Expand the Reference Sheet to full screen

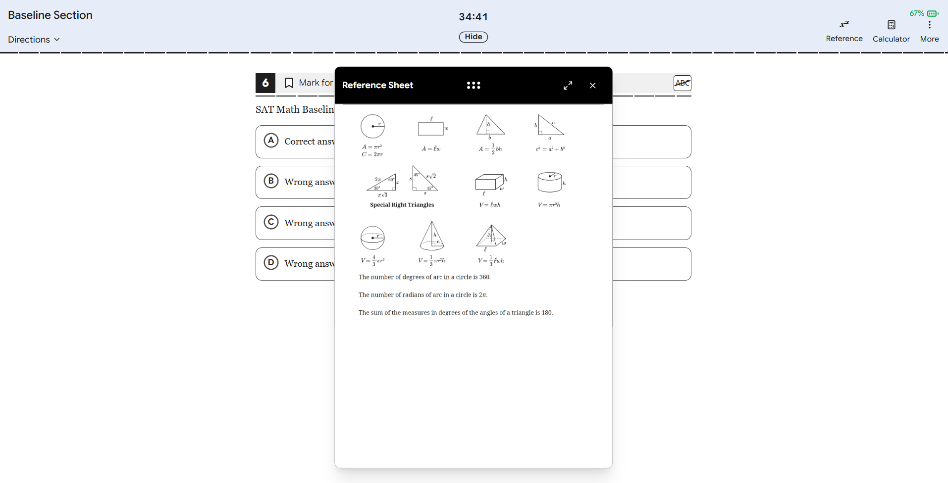tap(568, 85)
